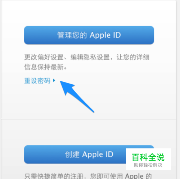
Task: Click the 'Apple ID' text in manage button
Action: (105, 35)
